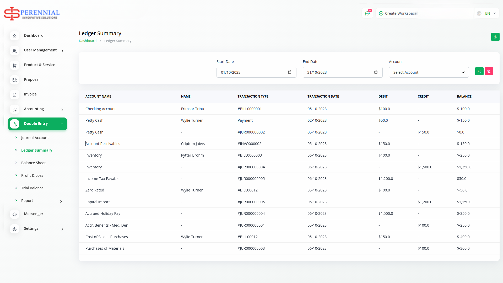
Task: Go to Balance Sheet page
Action: 33,163
